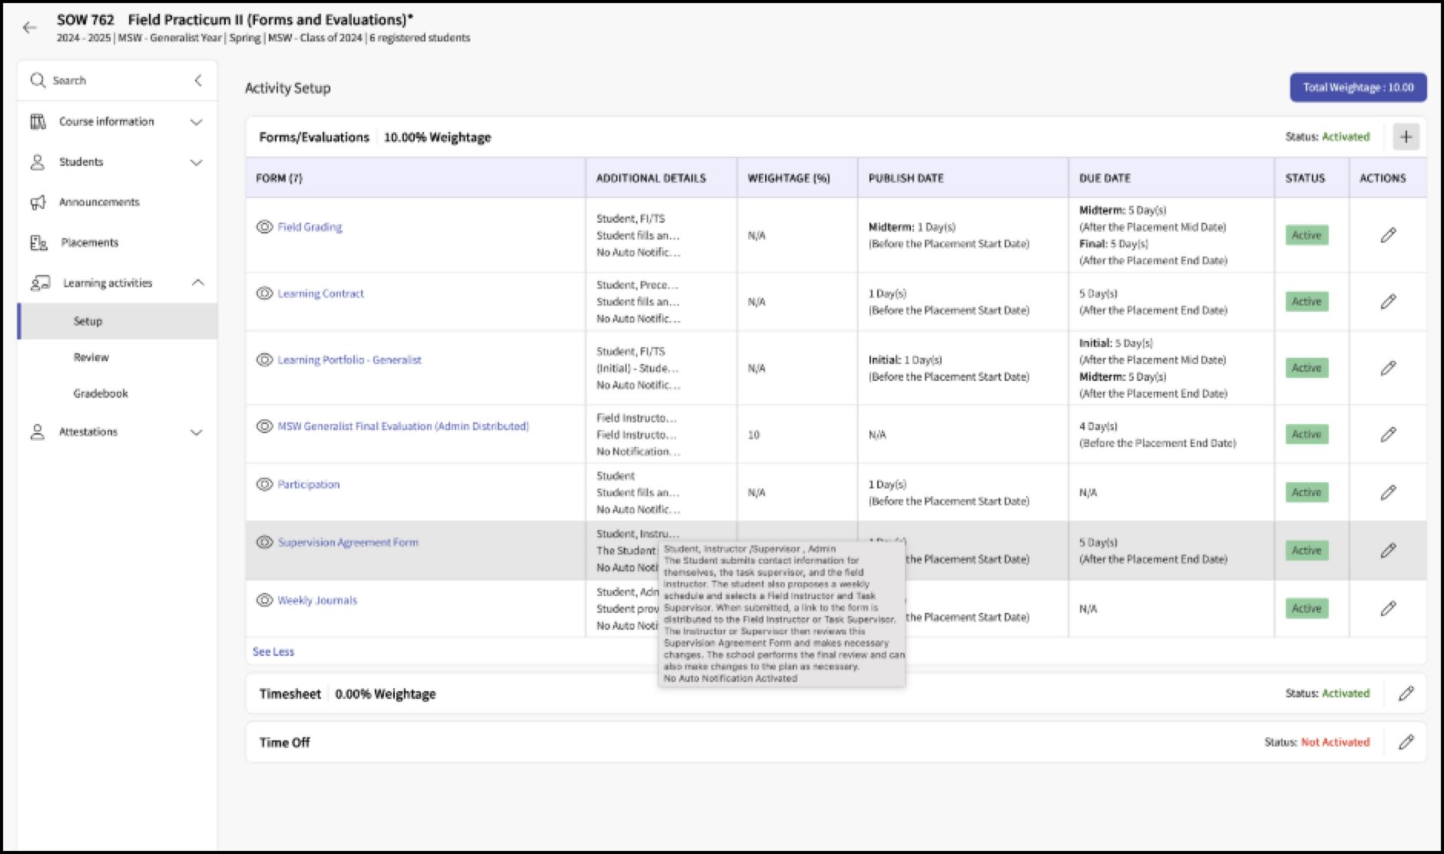Image resolution: width=1444 pixels, height=854 pixels.
Task: Click the Course information menu label
Action: [106, 121]
